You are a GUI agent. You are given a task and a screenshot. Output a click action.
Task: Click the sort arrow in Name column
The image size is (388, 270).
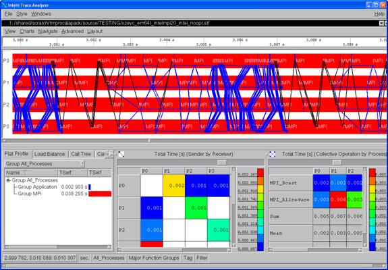click(26, 173)
